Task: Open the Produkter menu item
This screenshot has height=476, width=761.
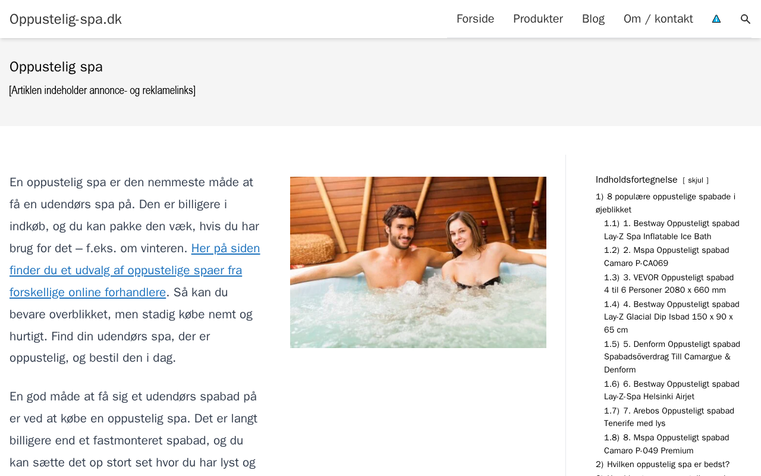Action: click(x=538, y=19)
